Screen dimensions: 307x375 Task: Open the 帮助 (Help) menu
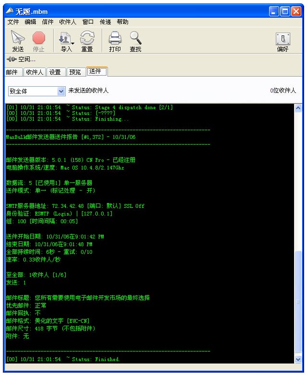122,22
